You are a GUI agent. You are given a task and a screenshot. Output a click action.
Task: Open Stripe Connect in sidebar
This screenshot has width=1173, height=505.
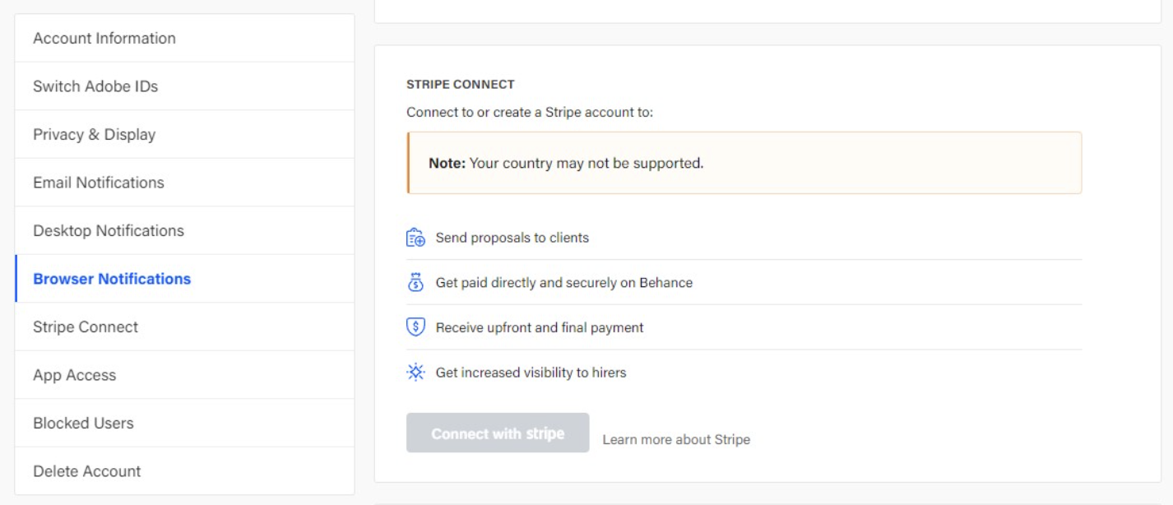point(185,327)
